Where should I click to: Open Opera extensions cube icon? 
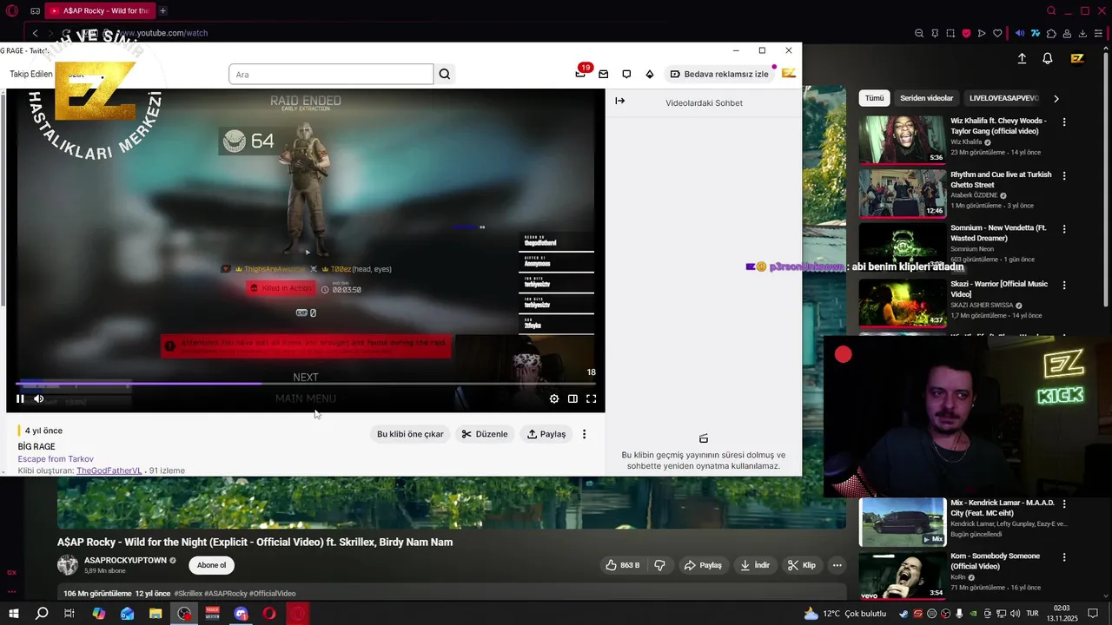1051,33
